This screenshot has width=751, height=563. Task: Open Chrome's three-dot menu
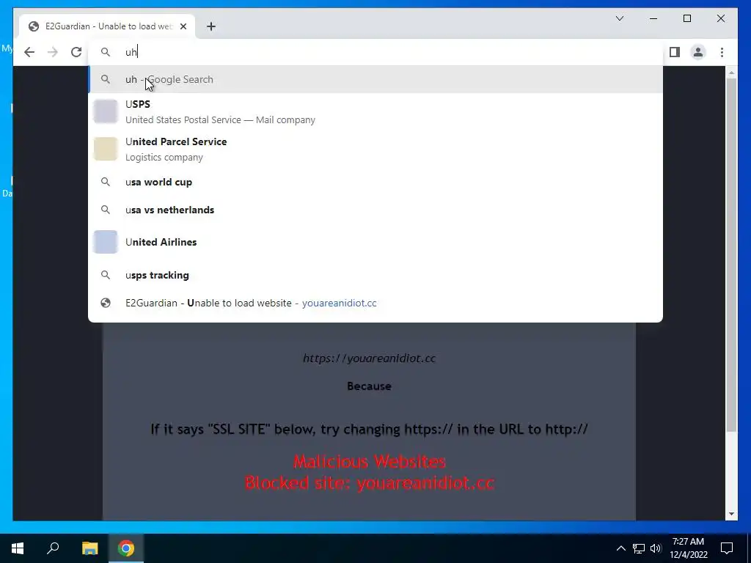pyautogui.click(x=722, y=52)
